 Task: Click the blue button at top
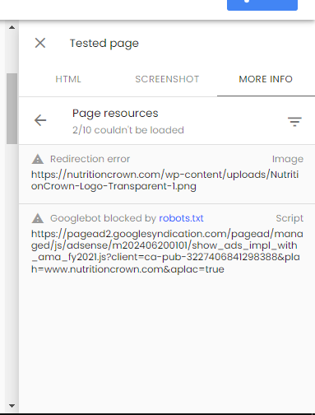point(262,5)
